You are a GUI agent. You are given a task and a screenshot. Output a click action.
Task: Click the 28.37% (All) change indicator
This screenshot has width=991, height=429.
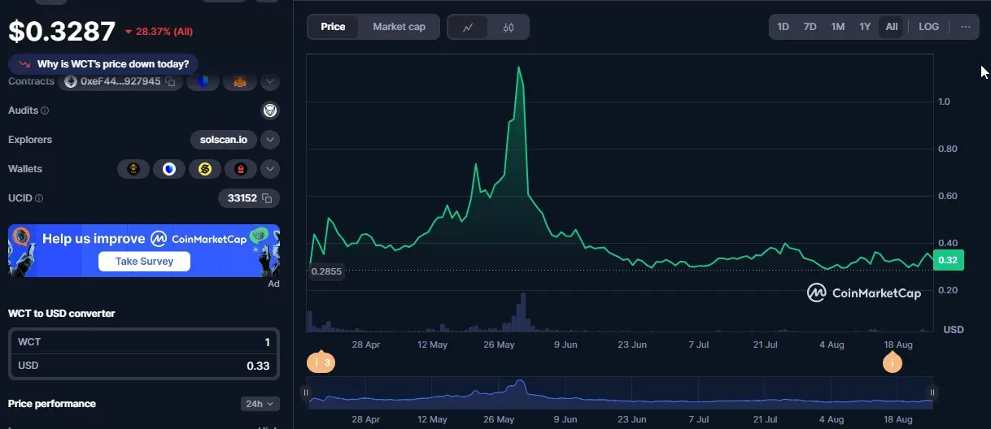pos(159,32)
